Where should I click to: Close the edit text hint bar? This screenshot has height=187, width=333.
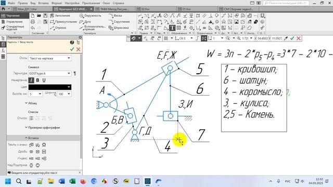[x=80, y=172]
